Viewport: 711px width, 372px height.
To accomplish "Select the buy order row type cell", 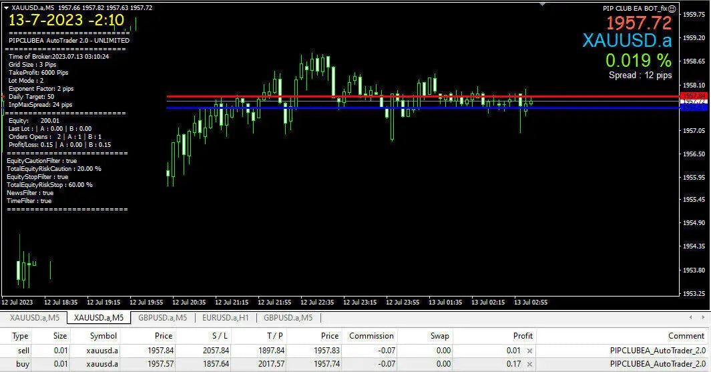I will tap(23, 364).
